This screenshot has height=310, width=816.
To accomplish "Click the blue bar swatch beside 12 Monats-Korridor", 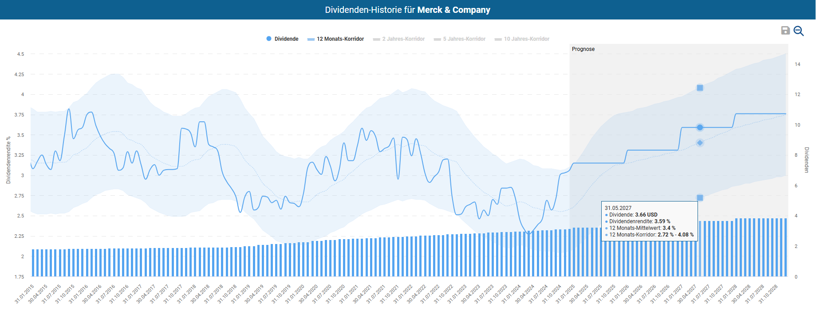I will pos(311,39).
